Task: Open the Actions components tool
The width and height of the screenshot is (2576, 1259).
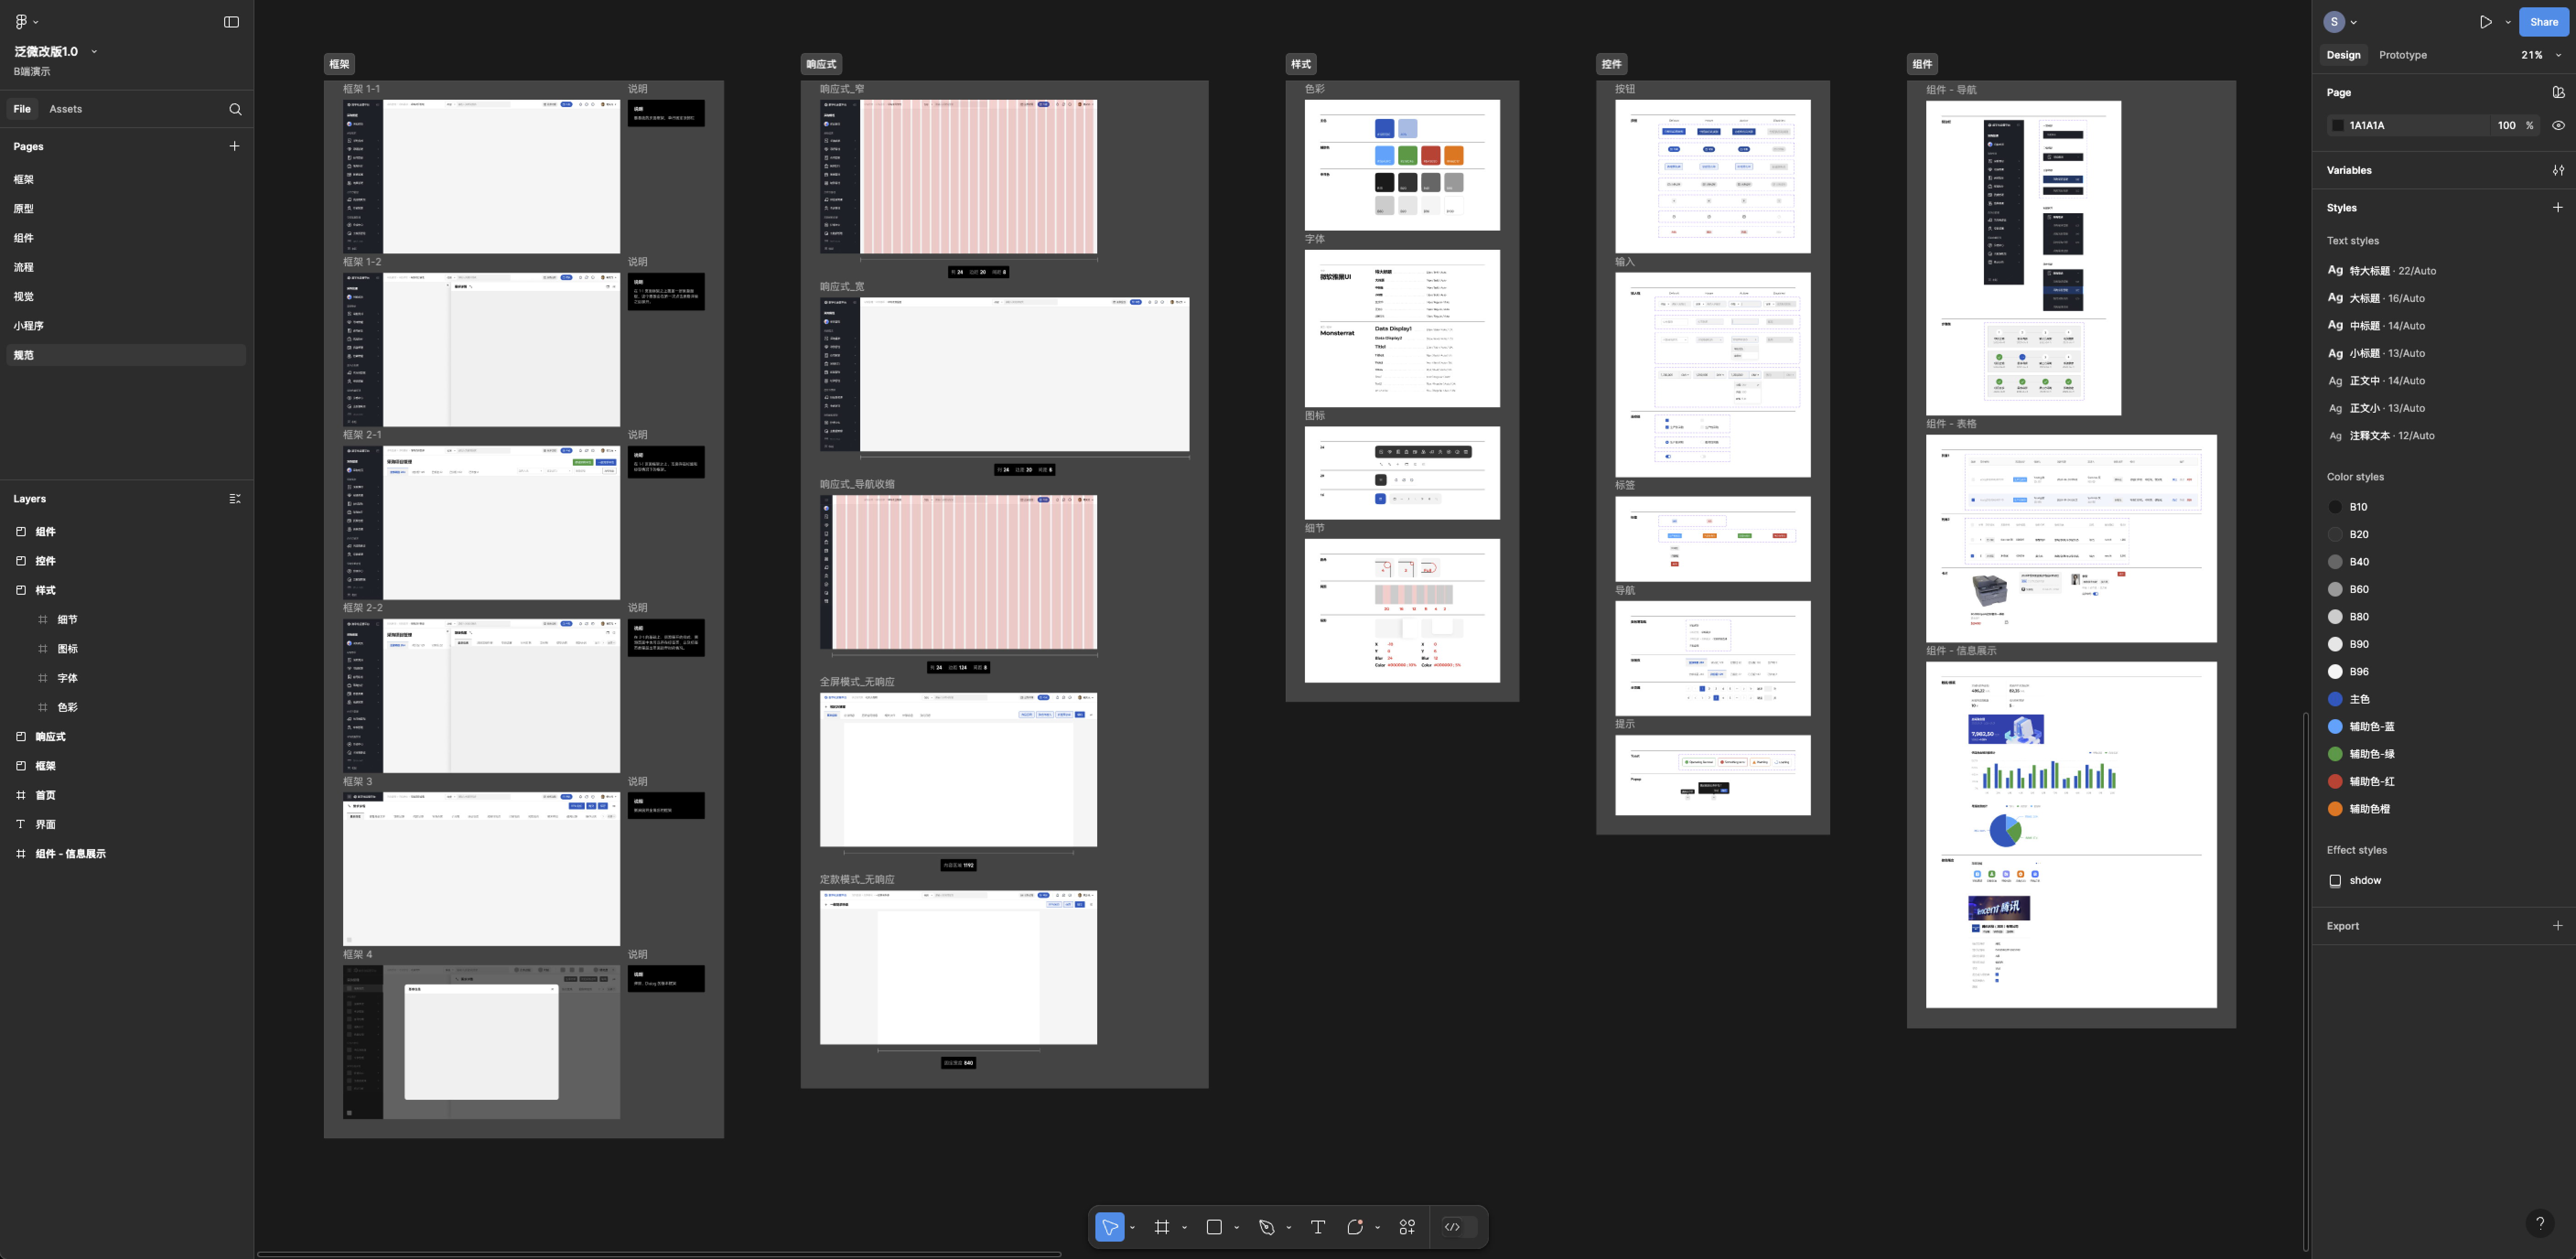Action: click(x=1407, y=1227)
